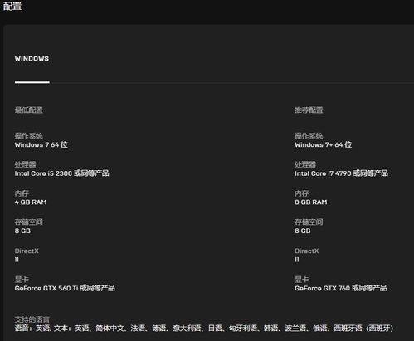Click the DirectX label under 最低配置
414x341 pixels.
[x=27, y=251]
